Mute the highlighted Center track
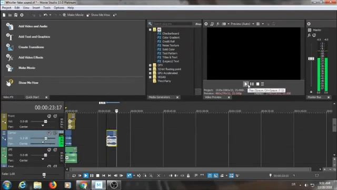The height and width of the screenshot is (190, 337). 49,133
